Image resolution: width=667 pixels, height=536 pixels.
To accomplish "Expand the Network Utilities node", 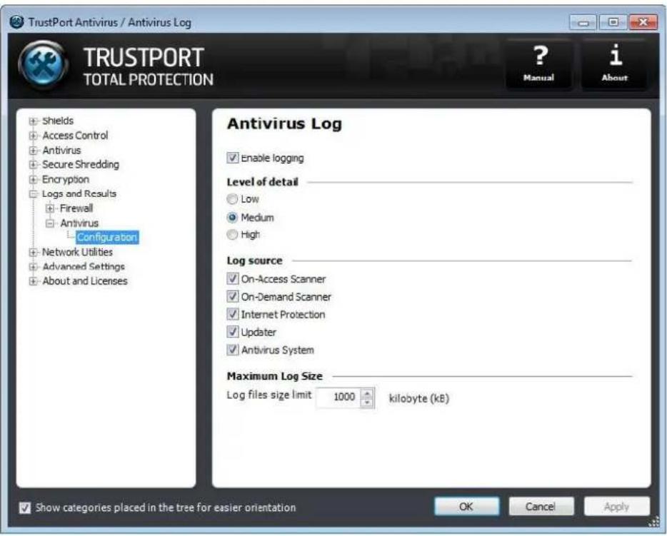I will [x=33, y=252].
